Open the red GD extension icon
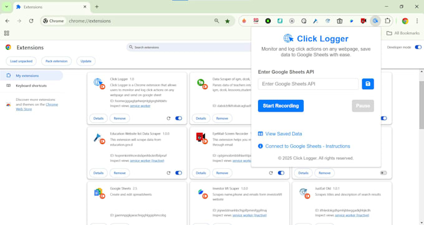 (x=256, y=21)
